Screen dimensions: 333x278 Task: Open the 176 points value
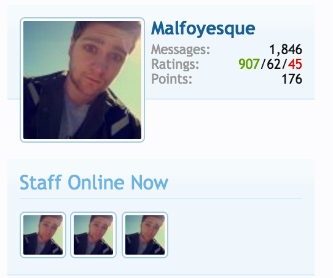[x=292, y=79]
